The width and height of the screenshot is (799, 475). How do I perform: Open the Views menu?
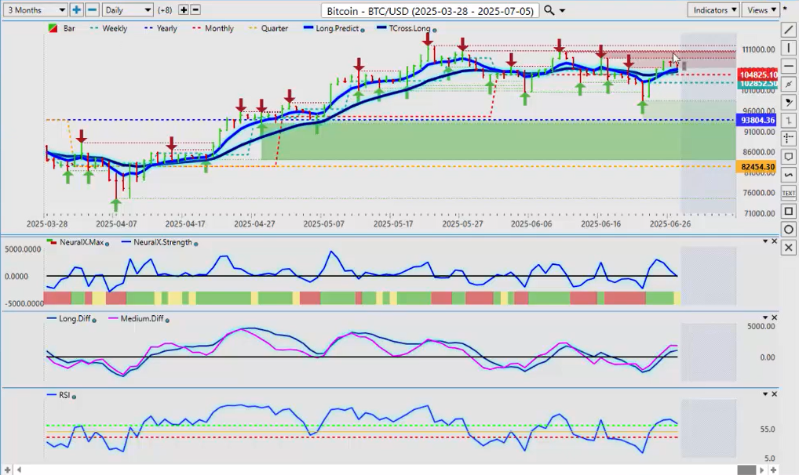[x=761, y=10]
